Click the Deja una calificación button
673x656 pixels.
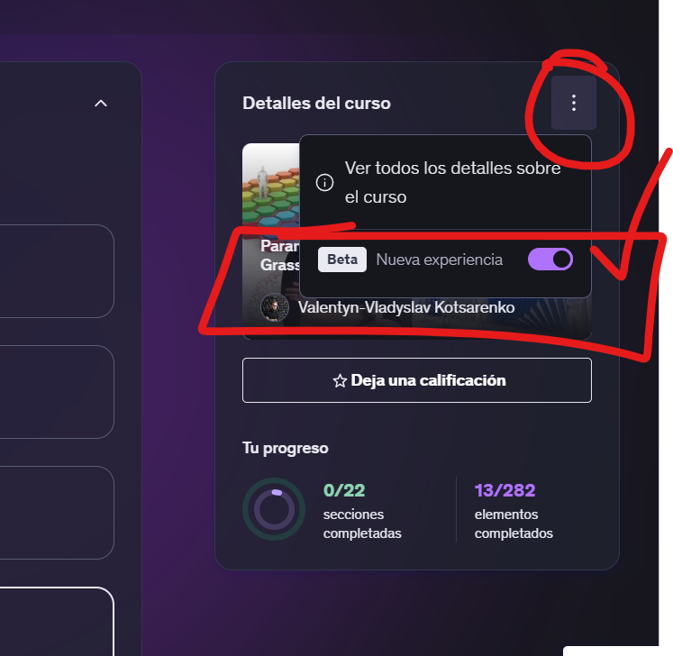(417, 380)
